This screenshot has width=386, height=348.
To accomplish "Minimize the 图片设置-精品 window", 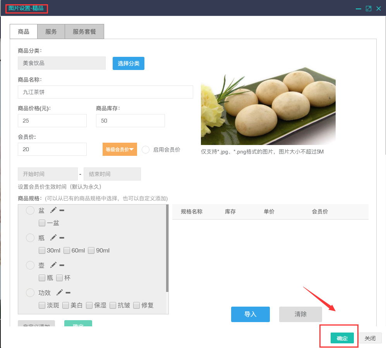I will pyautogui.click(x=359, y=9).
